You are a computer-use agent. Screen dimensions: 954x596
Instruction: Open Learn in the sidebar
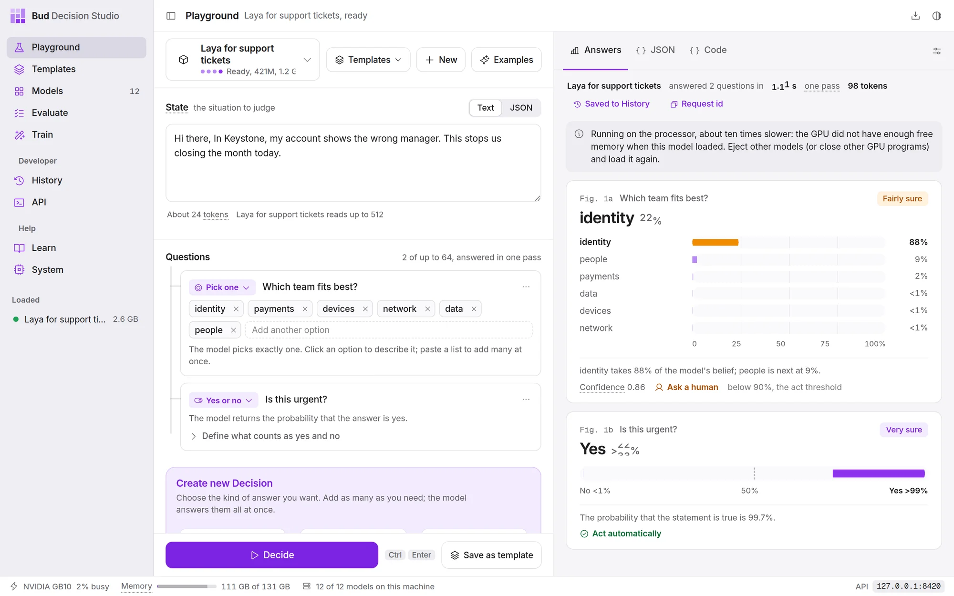(x=76, y=248)
